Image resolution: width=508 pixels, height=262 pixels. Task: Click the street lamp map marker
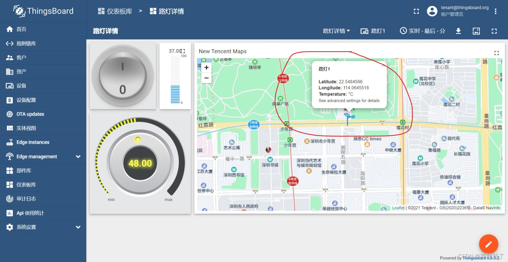tap(349, 119)
